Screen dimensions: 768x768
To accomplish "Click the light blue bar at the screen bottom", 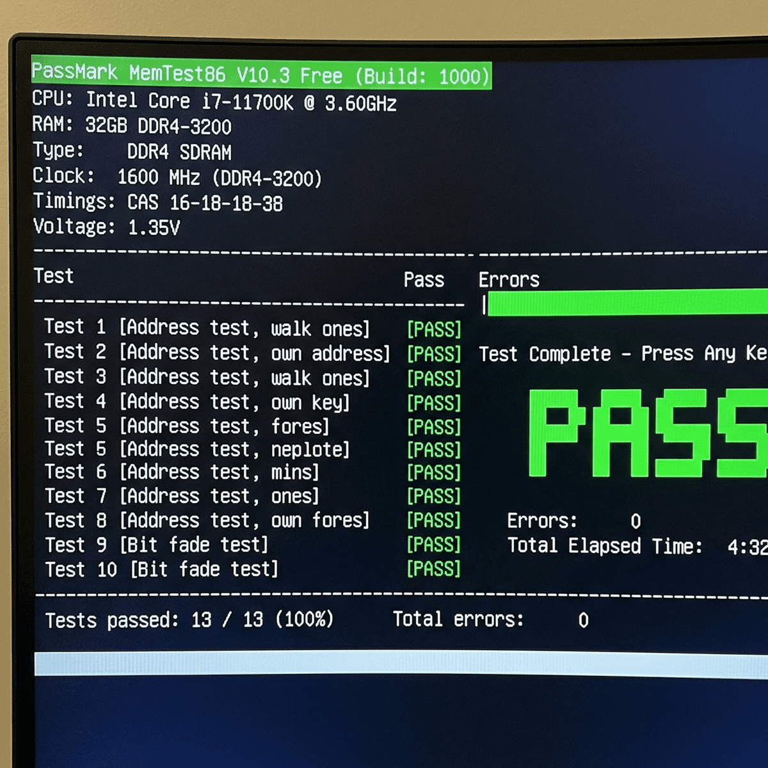I will coord(401,664).
